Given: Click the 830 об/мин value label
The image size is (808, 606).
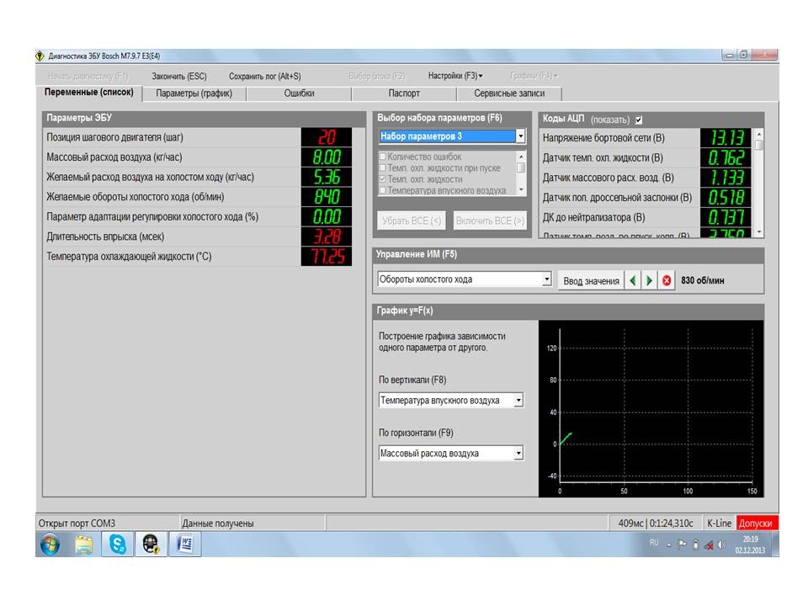Looking at the screenshot, I should (x=702, y=280).
